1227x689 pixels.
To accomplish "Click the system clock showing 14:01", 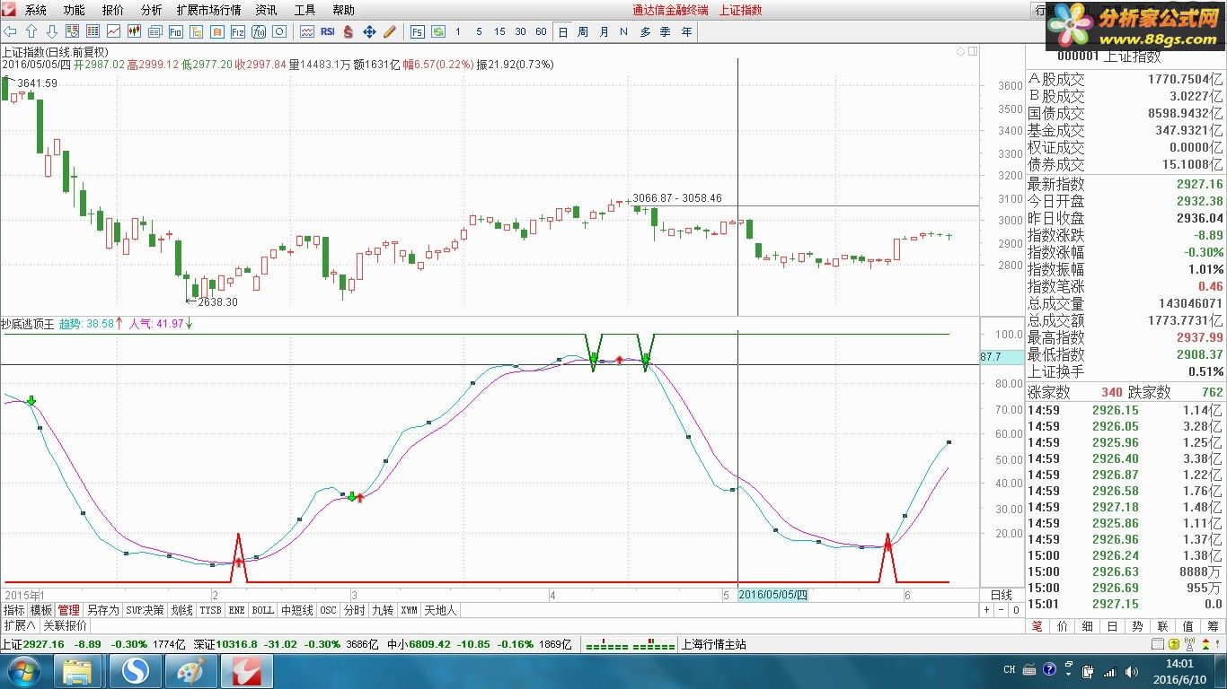I will pos(1179,664).
